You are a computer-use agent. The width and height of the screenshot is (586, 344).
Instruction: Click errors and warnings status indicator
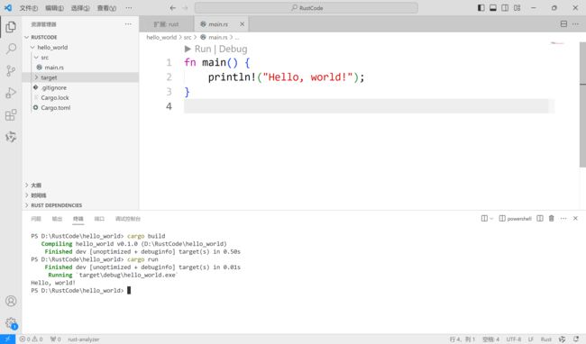click(x=31, y=339)
